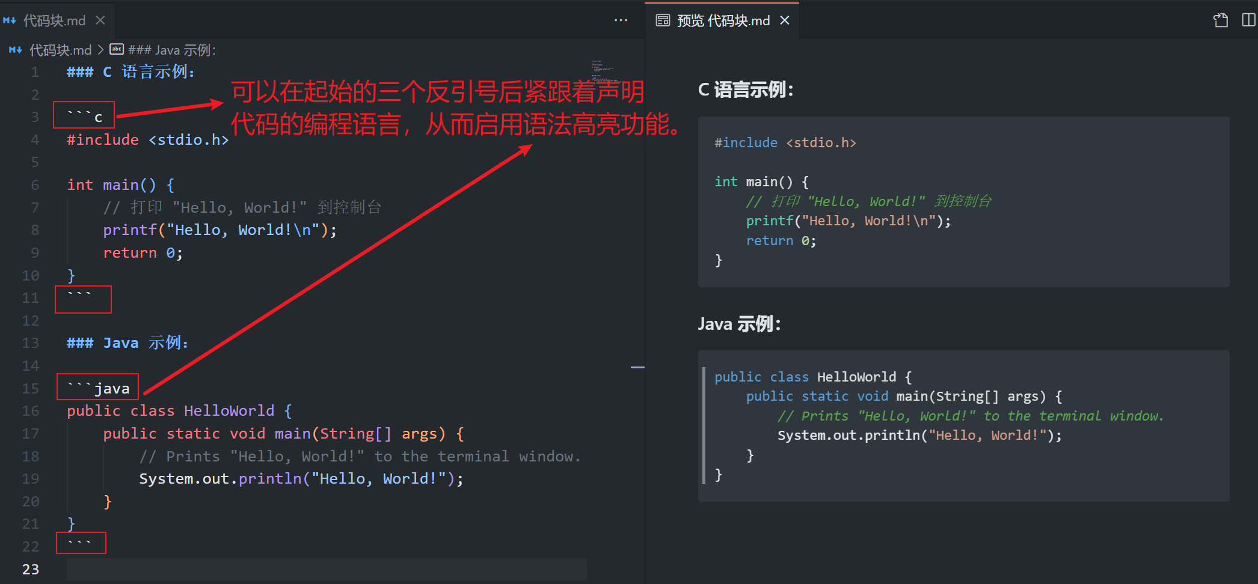Viewport: 1258px width, 584px height.
Task: Click line number 6 in the gutter
Action: [35, 185]
